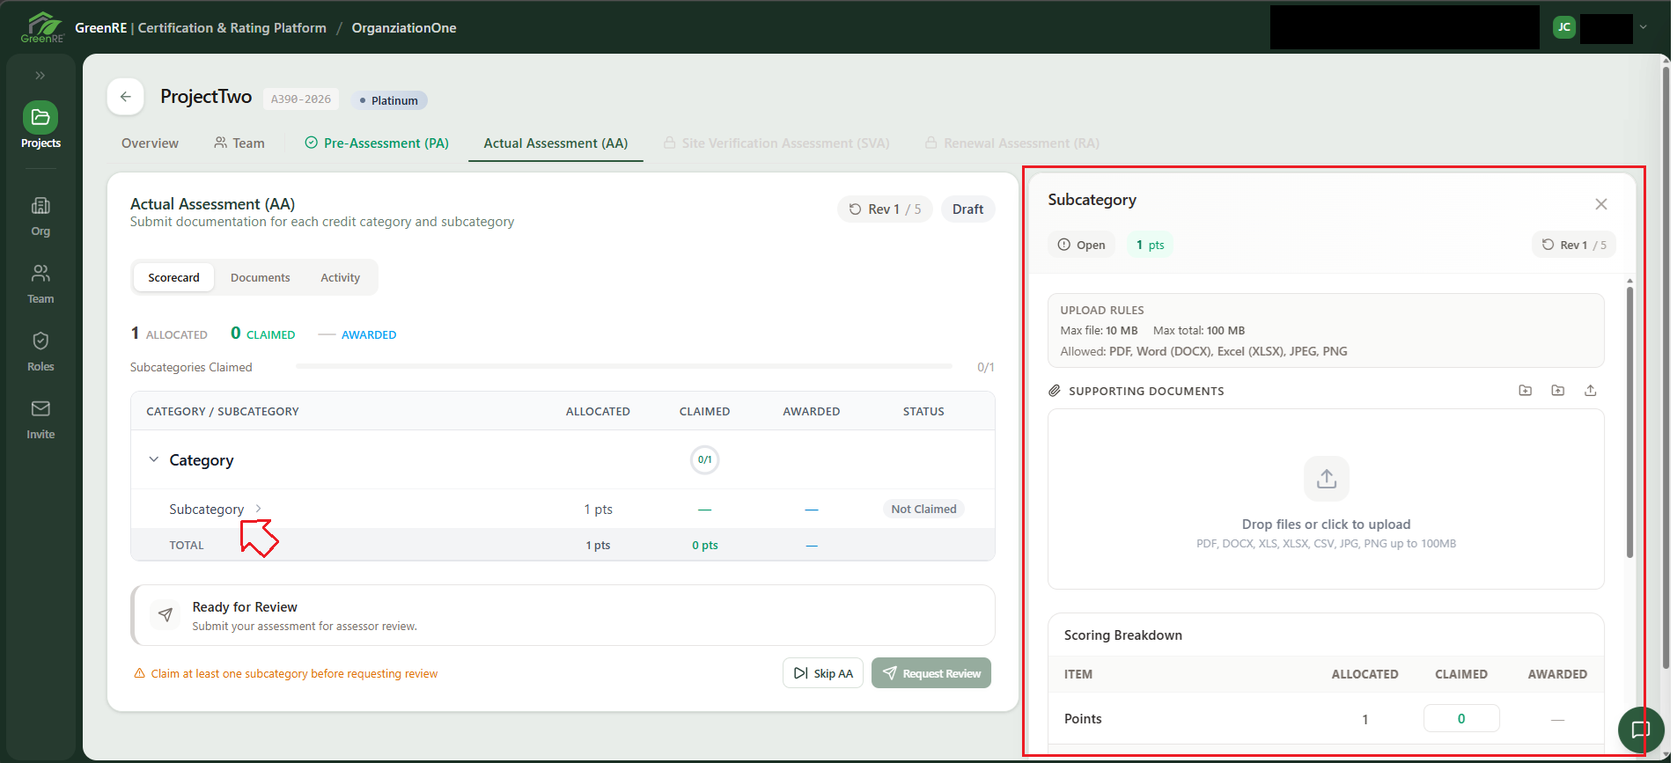Click the Scoring Breakdown heading

click(1122, 635)
